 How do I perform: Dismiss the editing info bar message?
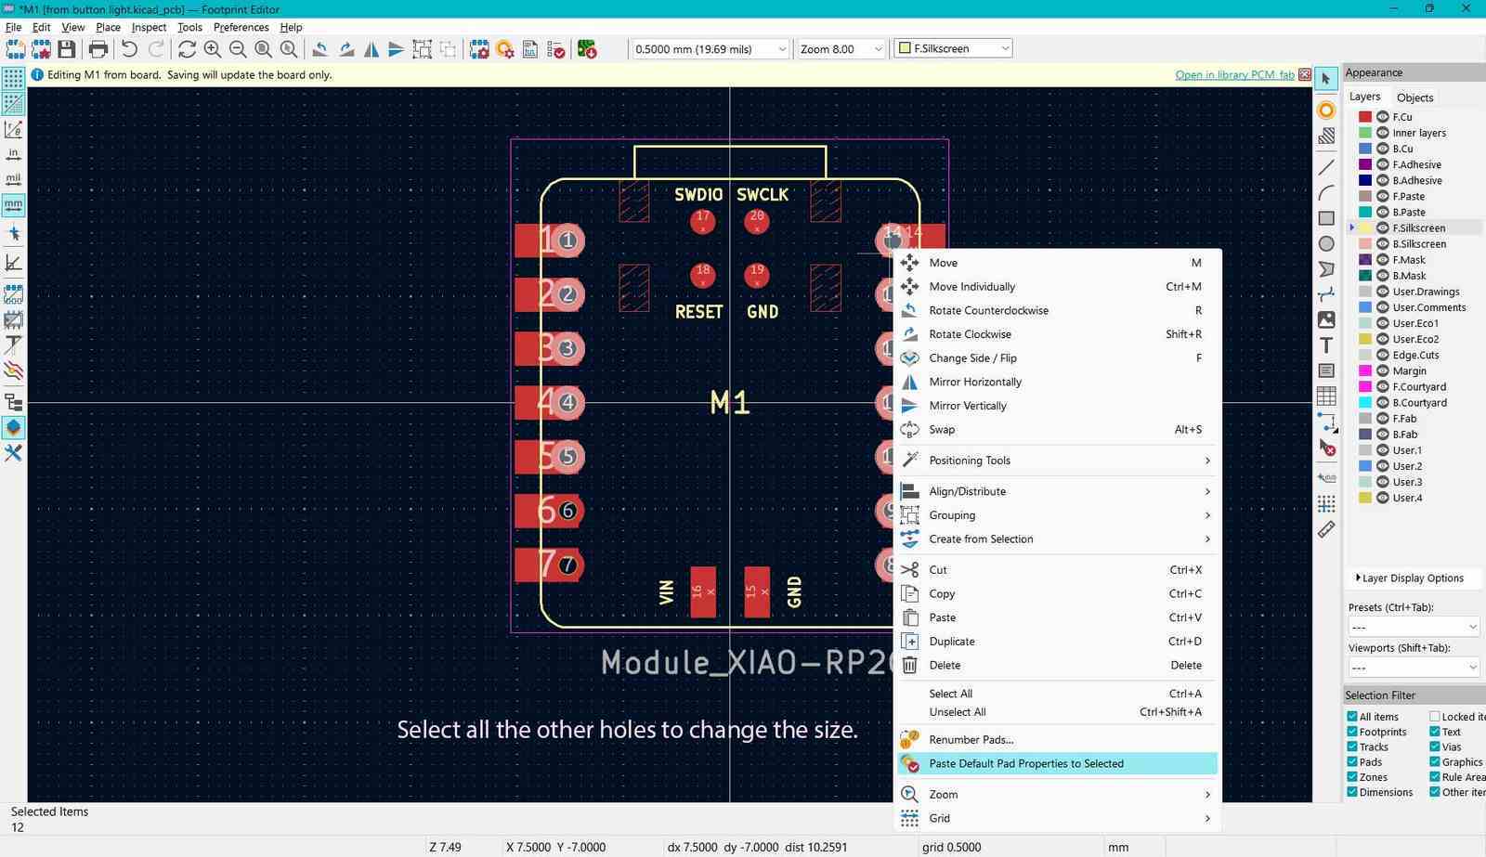tap(1305, 74)
